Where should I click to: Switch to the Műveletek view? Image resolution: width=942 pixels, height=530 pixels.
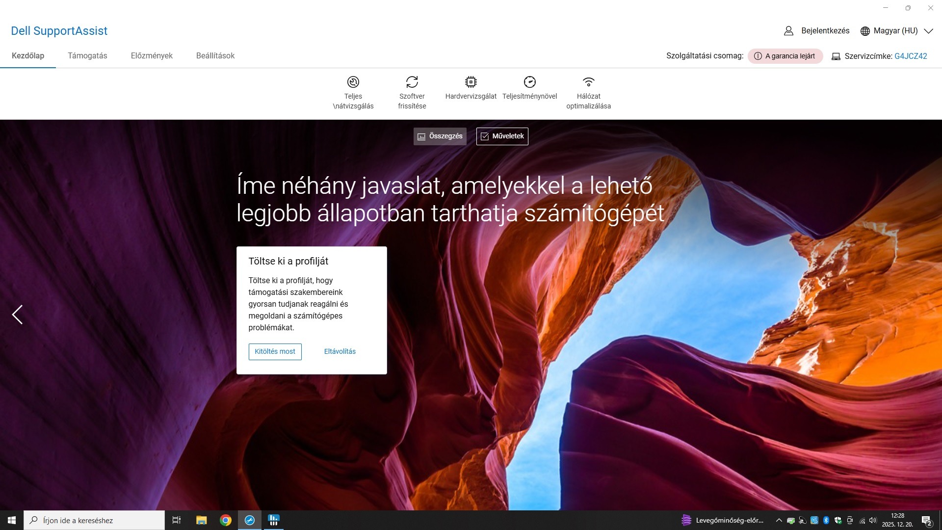pos(502,136)
